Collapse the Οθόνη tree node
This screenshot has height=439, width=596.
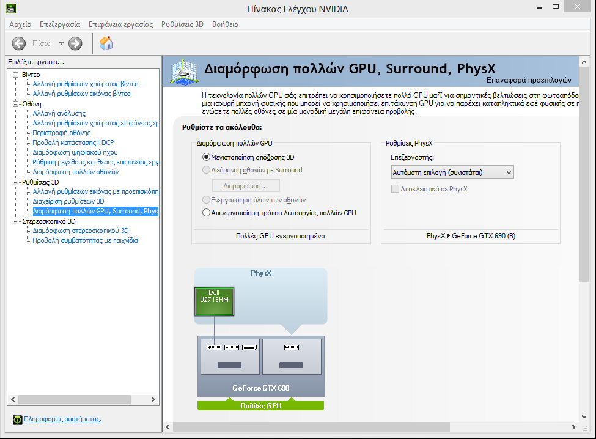point(15,104)
